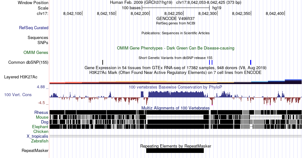Viewport: 302px width, 158px height.
Task: Click the X_tropicalis alignment label
Action: (x=38, y=136)
